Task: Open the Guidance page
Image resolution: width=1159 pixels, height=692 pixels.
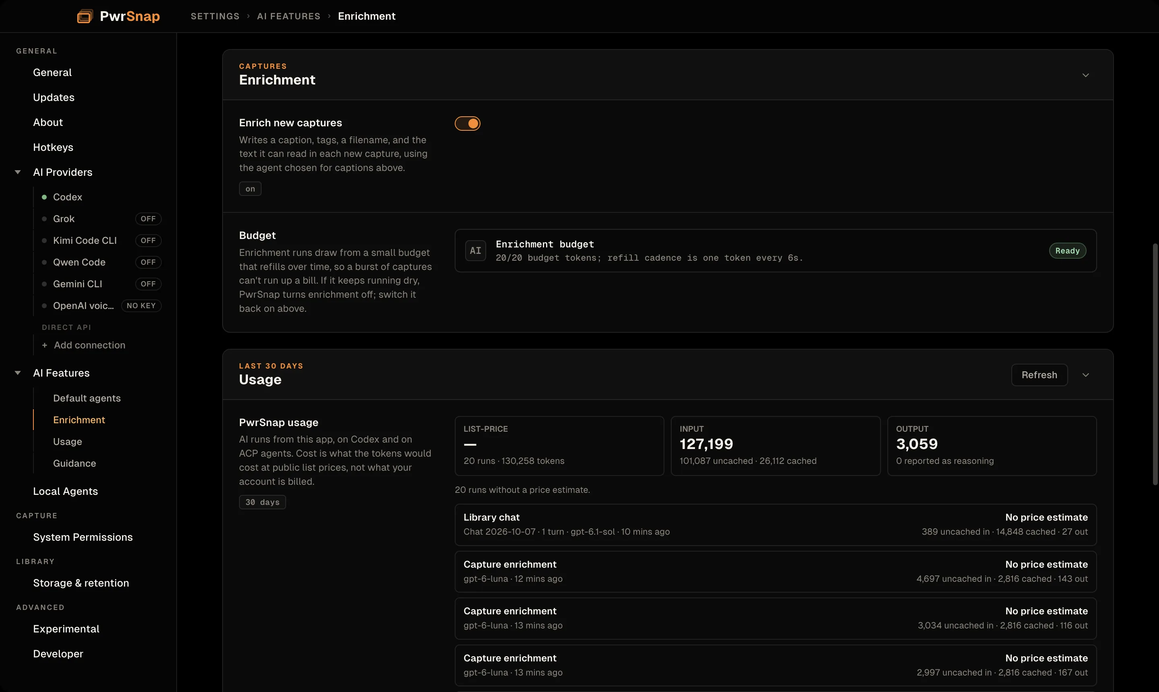Action: 74,463
